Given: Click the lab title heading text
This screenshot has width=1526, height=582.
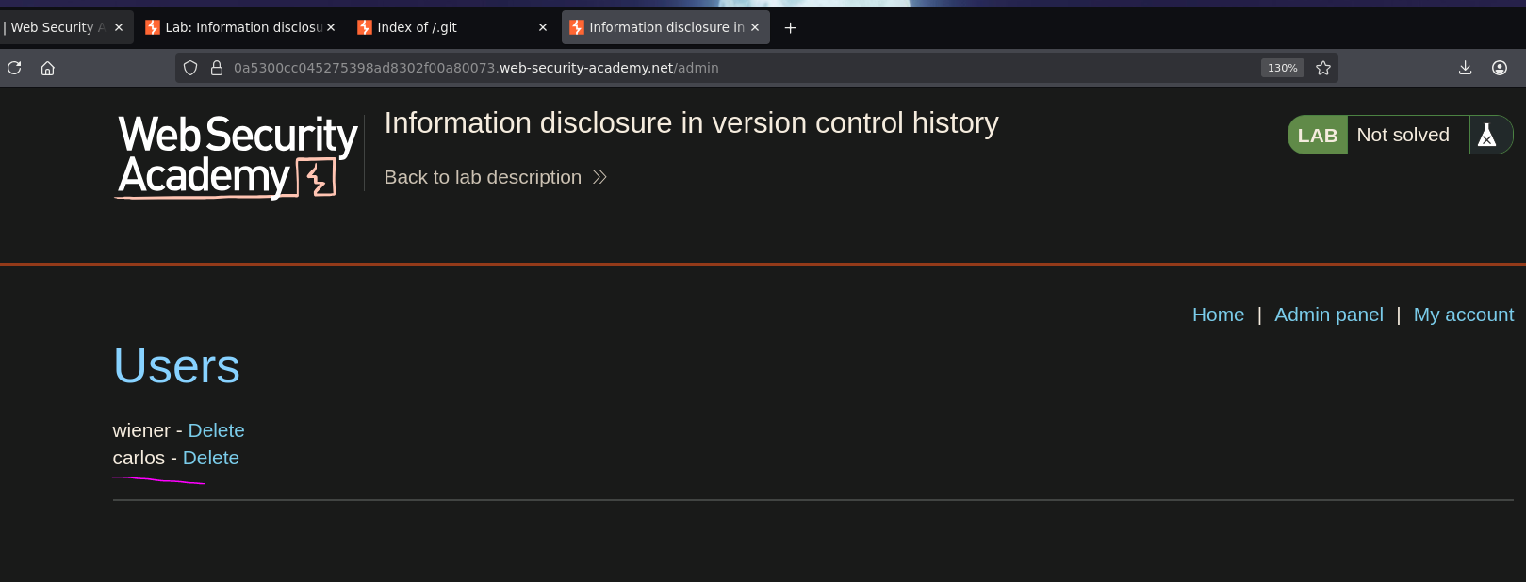Looking at the screenshot, I should click(x=691, y=123).
